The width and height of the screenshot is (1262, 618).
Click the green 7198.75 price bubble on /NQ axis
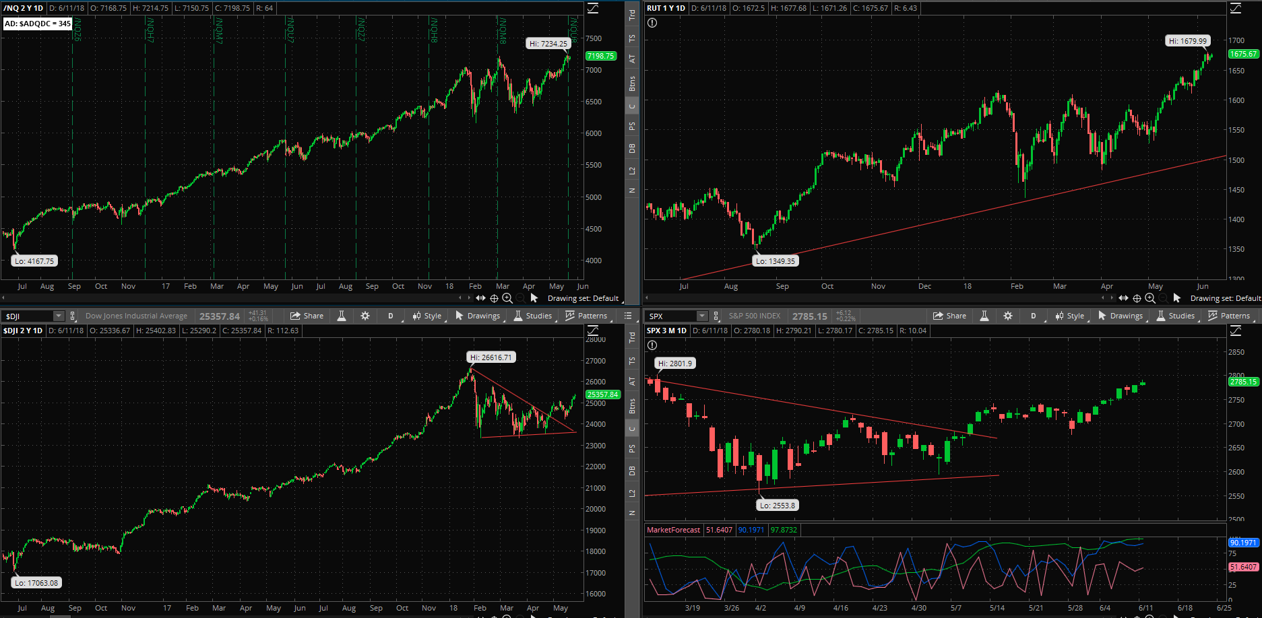(601, 56)
